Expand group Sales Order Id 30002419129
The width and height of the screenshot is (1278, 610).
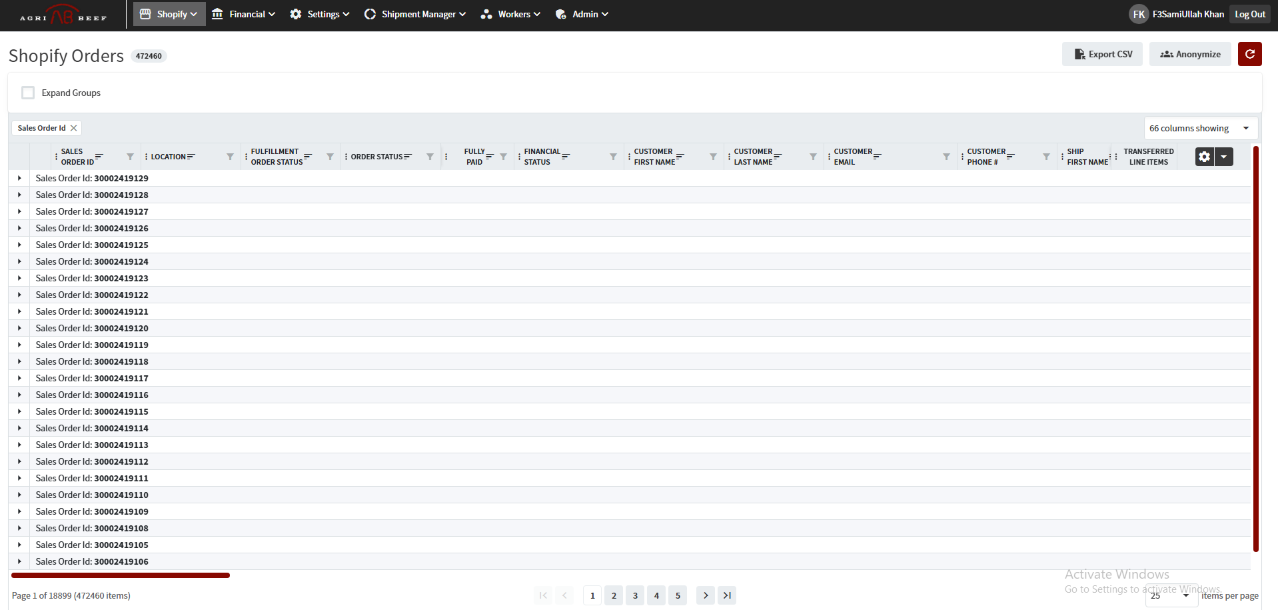coord(19,178)
